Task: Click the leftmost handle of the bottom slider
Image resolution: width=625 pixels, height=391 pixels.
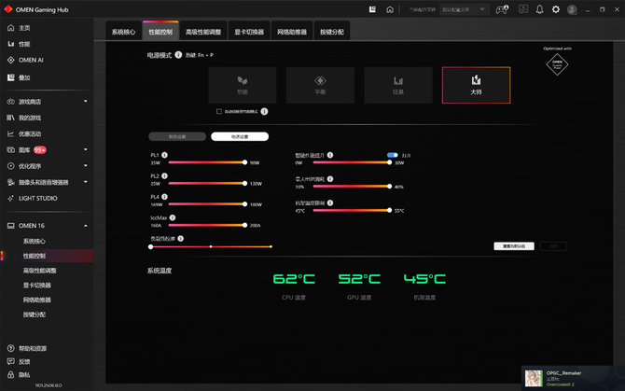Action: [151, 246]
